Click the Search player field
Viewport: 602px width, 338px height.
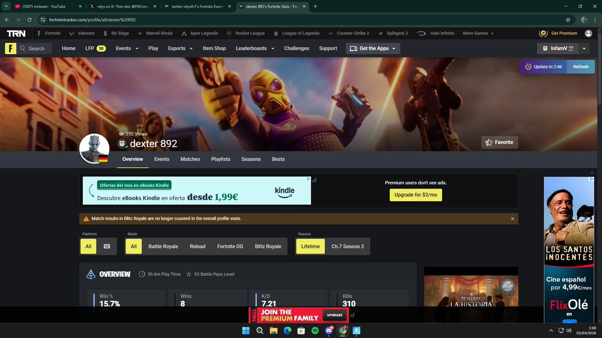click(x=34, y=49)
